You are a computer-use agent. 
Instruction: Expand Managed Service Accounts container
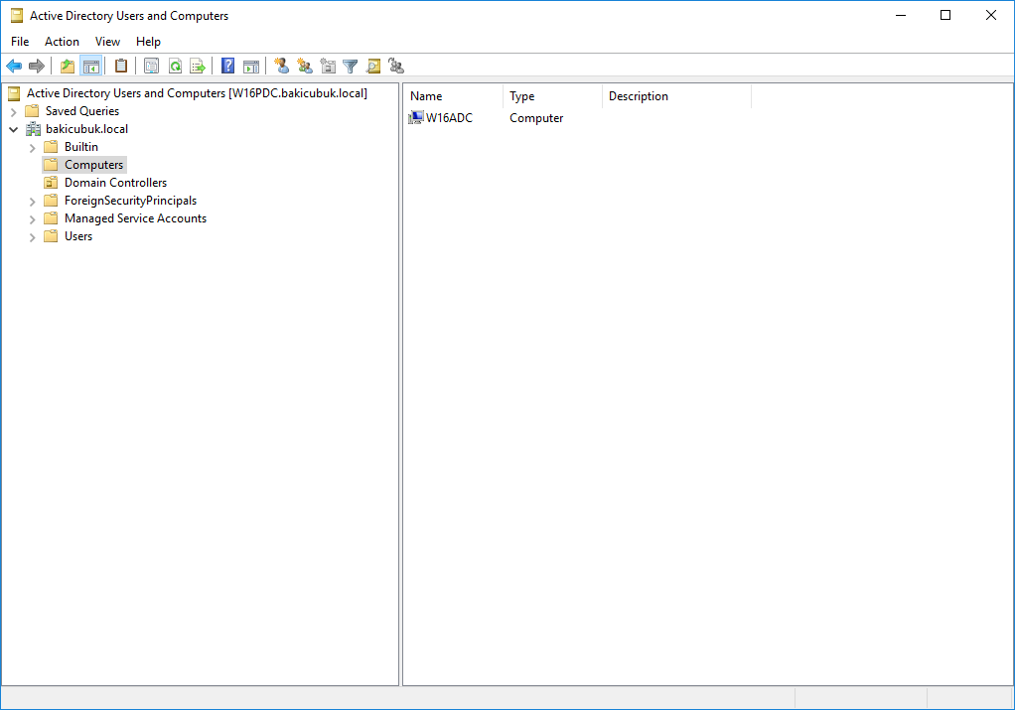pos(33,219)
